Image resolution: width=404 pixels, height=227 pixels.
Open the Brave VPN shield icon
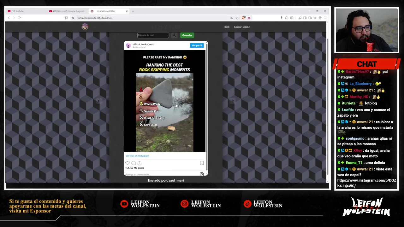click(320, 18)
